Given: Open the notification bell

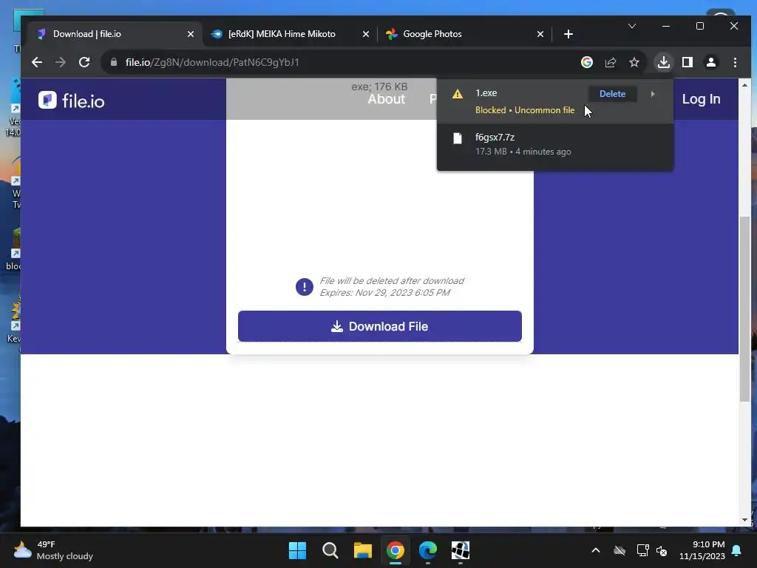Looking at the screenshot, I should (737, 550).
